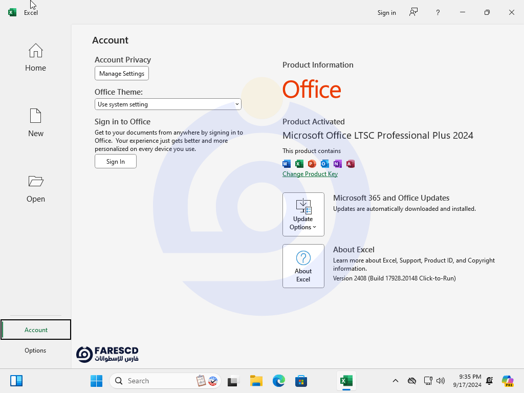Select the Account tab in sidebar
The height and width of the screenshot is (393, 524).
tap(36, 330)
